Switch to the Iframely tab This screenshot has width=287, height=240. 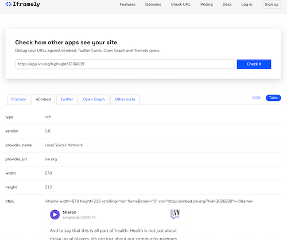18,99
